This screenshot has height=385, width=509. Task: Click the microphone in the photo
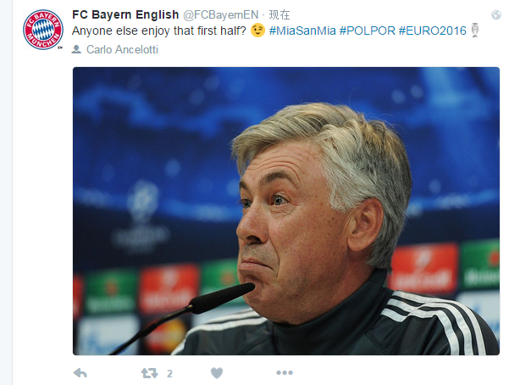[184, 318]
